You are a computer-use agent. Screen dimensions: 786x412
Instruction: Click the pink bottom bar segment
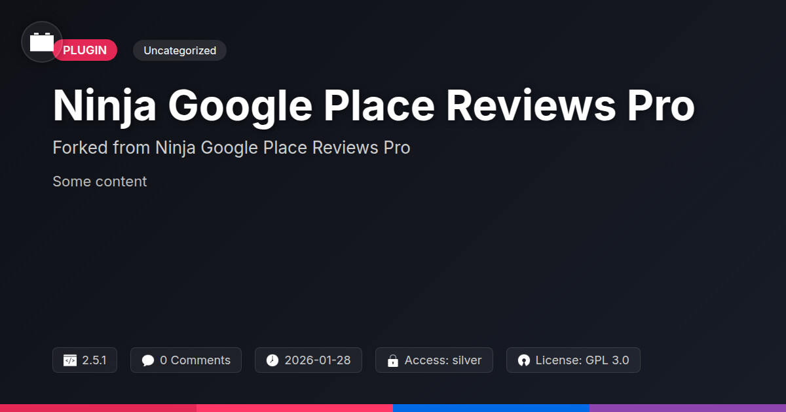[295, 407]
